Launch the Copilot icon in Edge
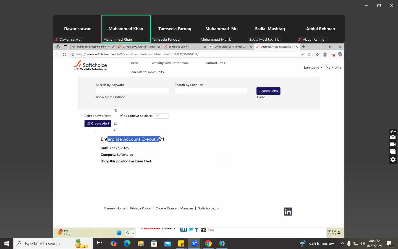 (x=340, y=55)
